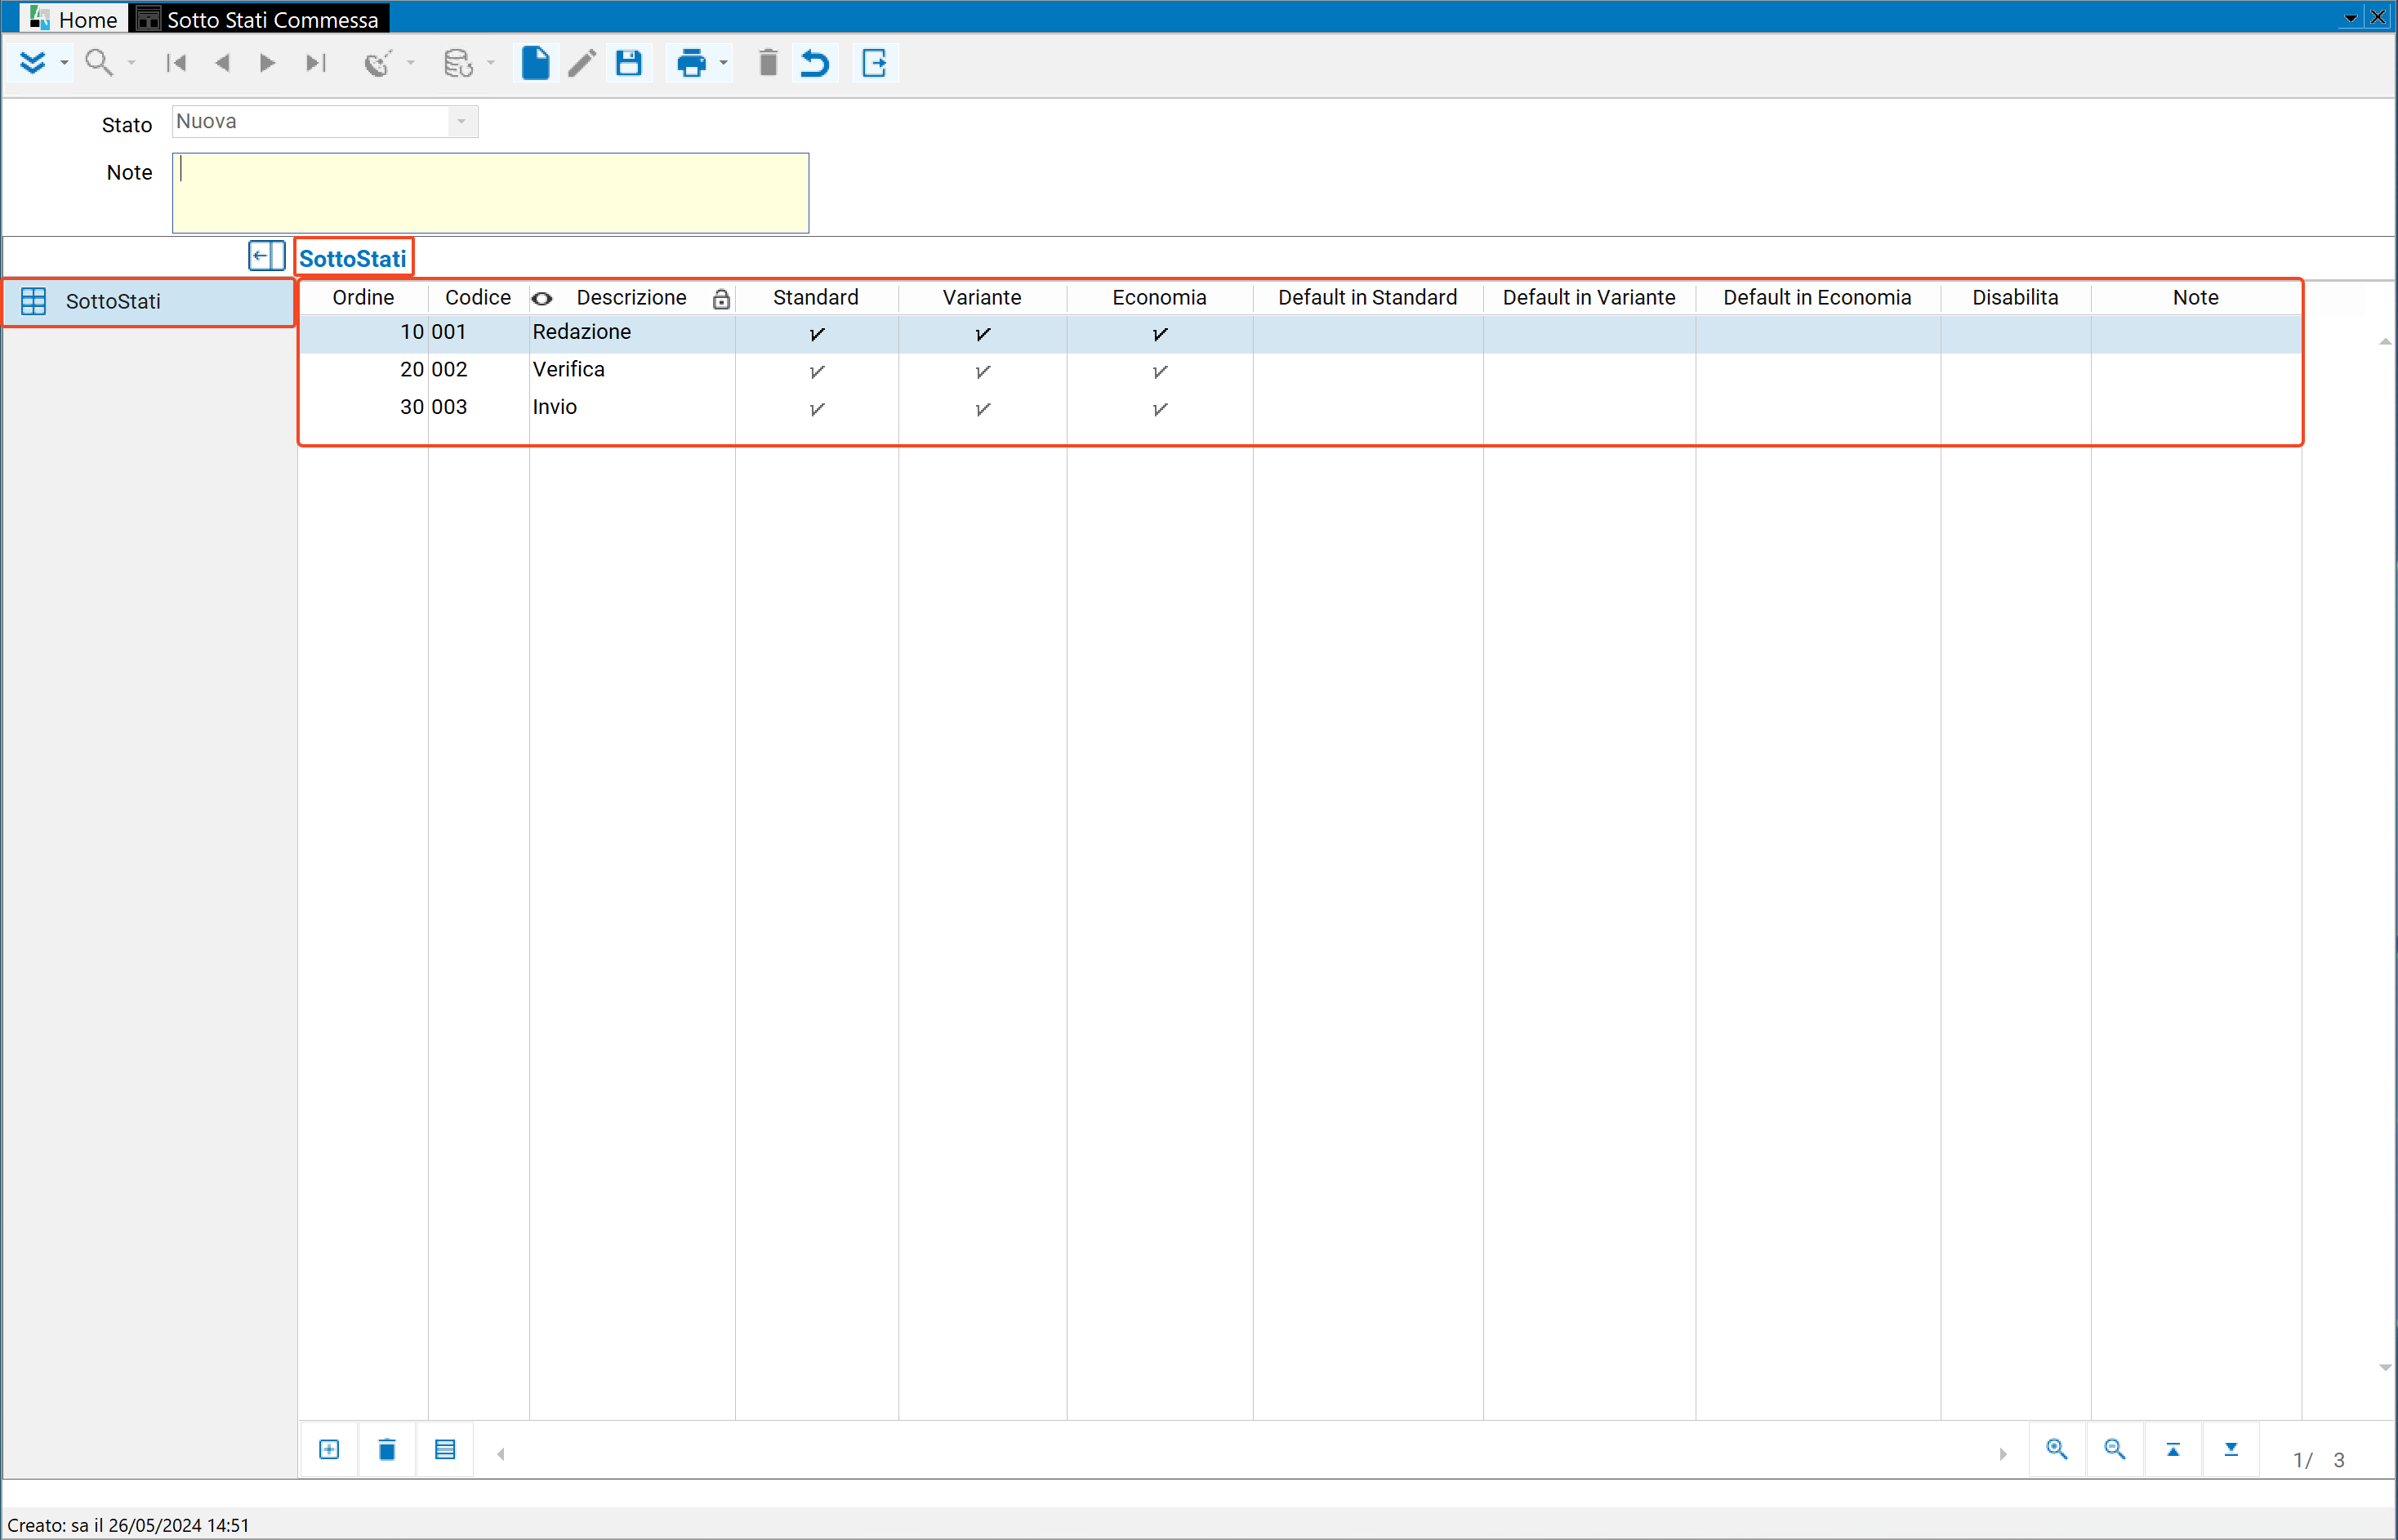Switch to the Home tab

74,18
